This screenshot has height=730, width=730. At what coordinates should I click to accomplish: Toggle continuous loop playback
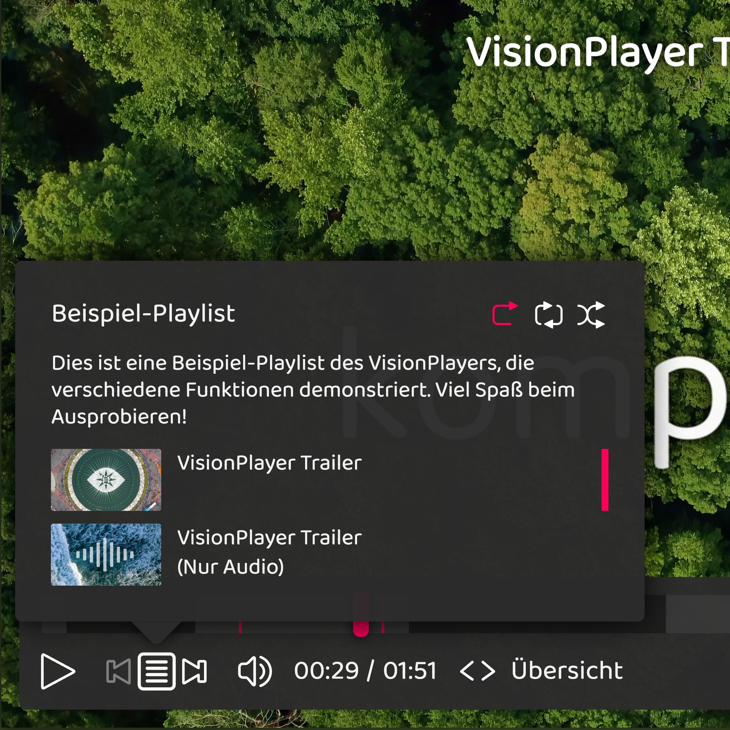coord(549,315)
